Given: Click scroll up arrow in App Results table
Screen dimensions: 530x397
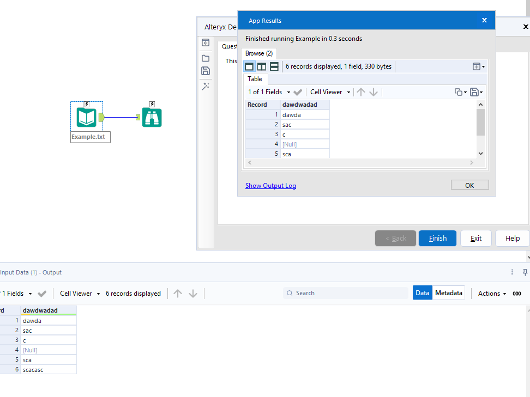Looking at the screenshot, I should (x=480, y=105).
